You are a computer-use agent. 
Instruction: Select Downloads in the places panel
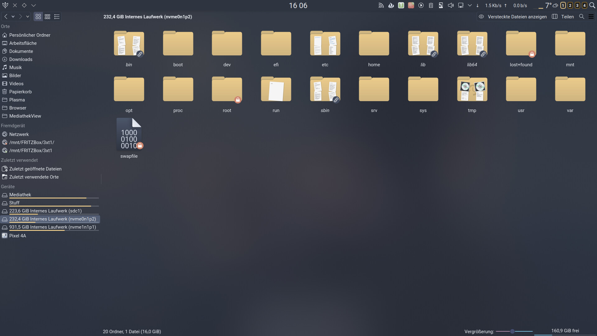[x=21, y=59]
